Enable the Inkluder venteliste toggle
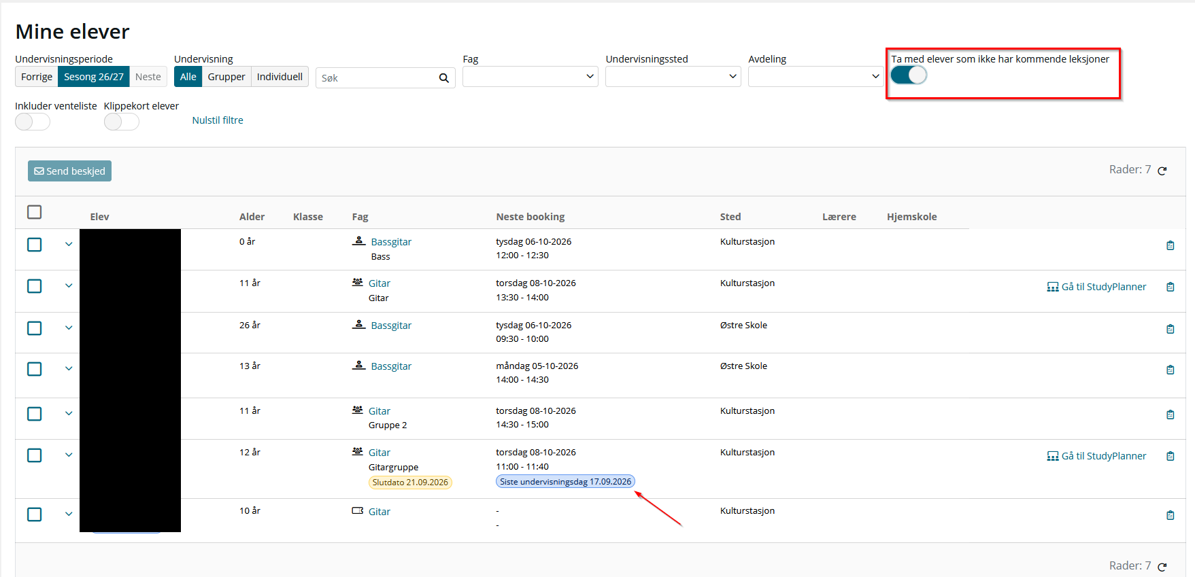Viewport: 1195px width, 577px height. point(33,122)
